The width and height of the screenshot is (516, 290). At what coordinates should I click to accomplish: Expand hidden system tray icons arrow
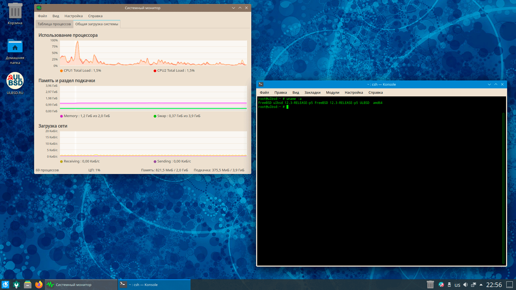pyautogui.click(x=481, y=285)
